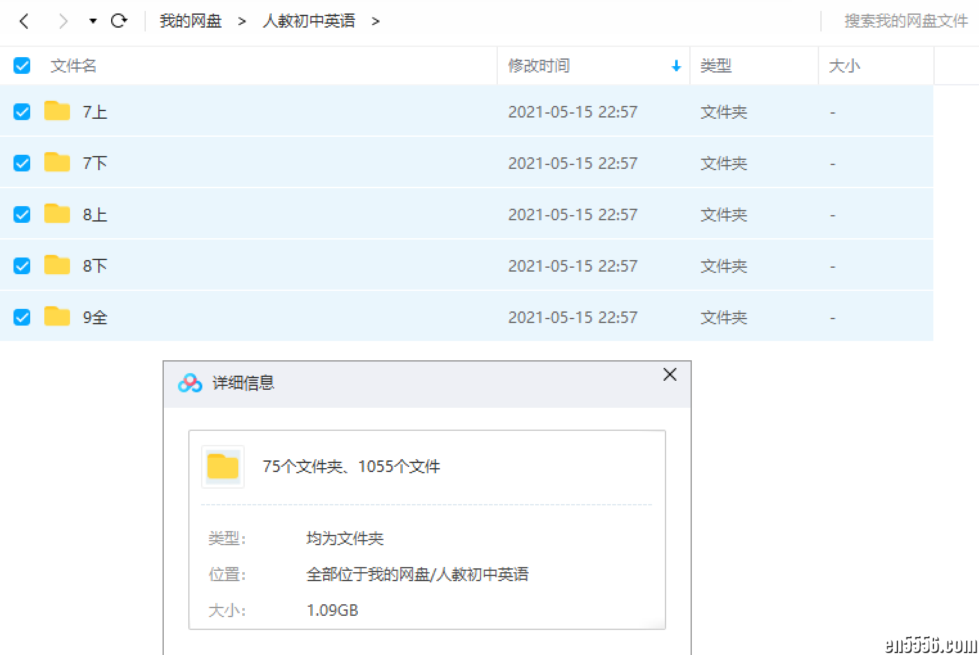
Task: Click the 搜索我的网盘文件 search field
Action: 905,21
